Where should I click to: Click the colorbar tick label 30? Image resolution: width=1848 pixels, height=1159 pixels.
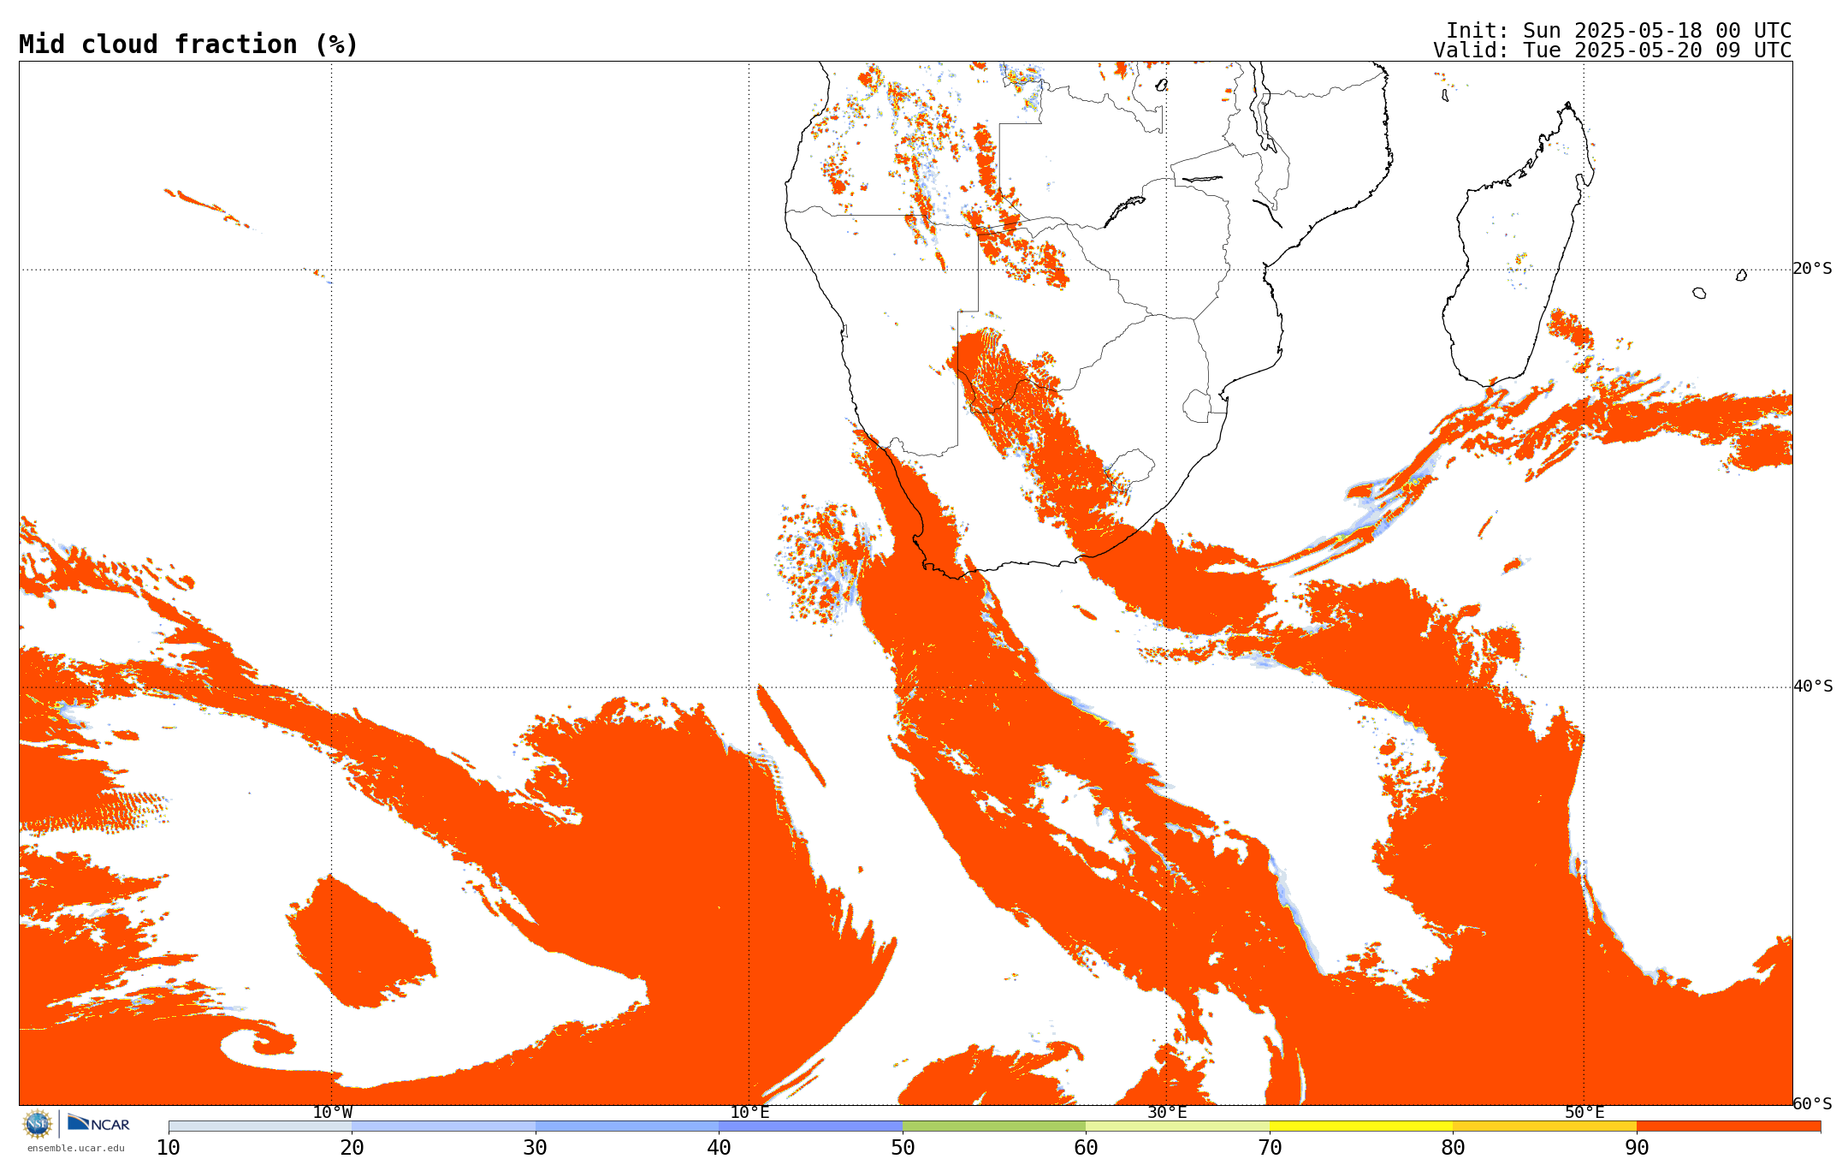tap(536, 1147)
